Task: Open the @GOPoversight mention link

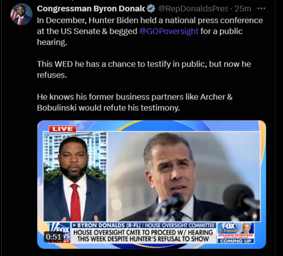Action: coord(169,31)
